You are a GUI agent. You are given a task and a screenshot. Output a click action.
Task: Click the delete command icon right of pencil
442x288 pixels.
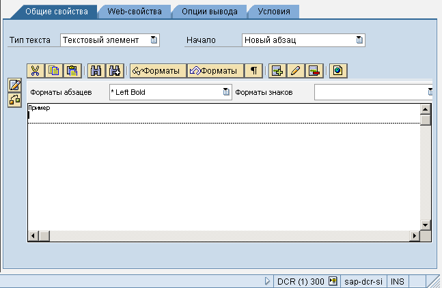click(314, 70)
